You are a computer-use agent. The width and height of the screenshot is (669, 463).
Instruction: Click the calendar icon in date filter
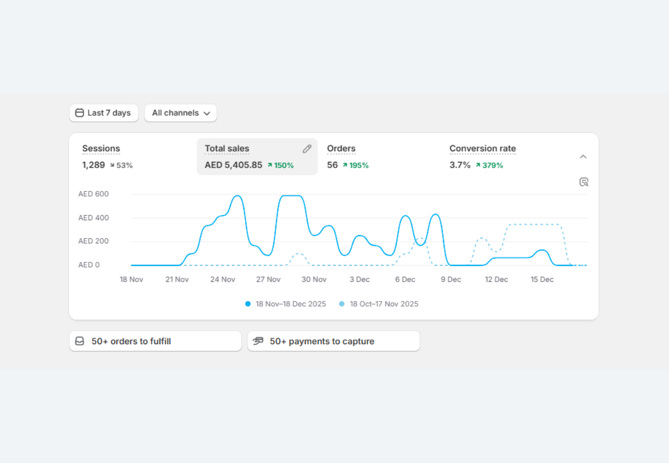point(80,113)
